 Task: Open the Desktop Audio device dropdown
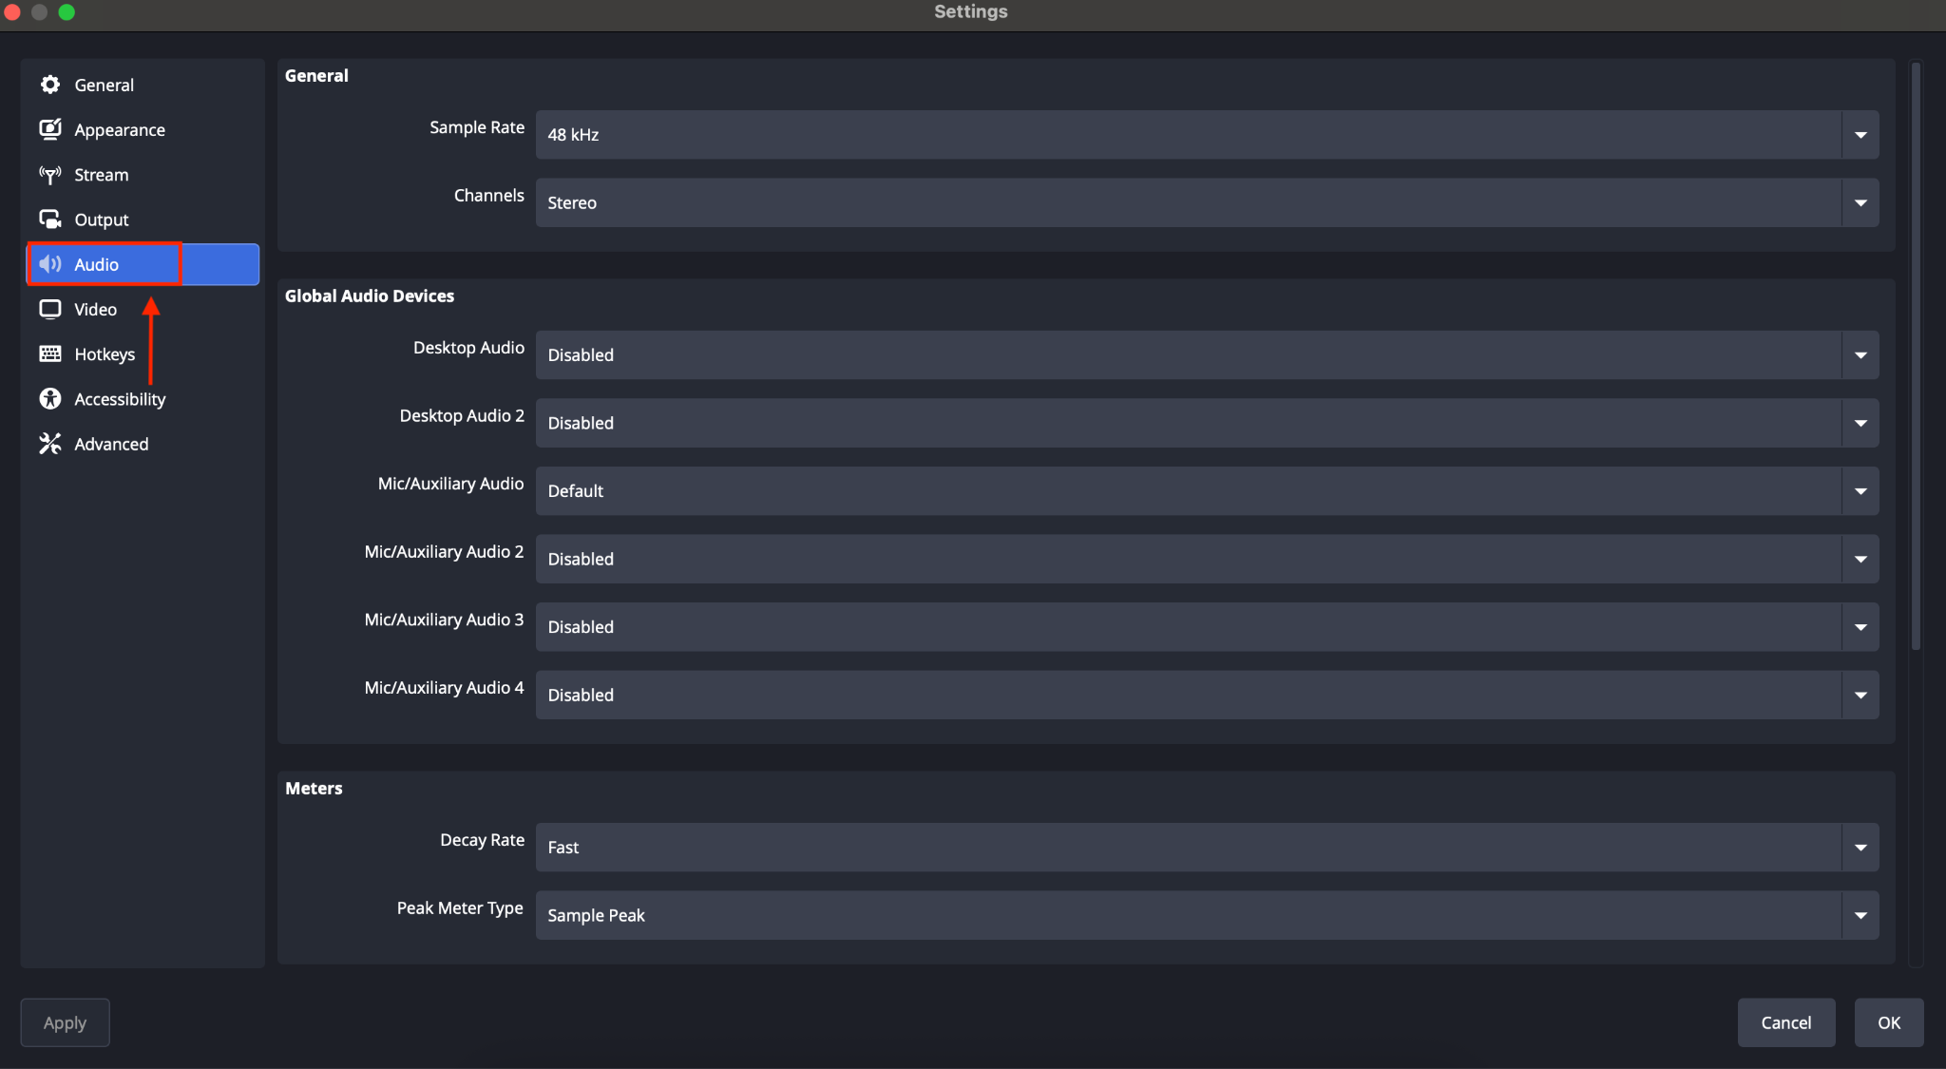1207,354
